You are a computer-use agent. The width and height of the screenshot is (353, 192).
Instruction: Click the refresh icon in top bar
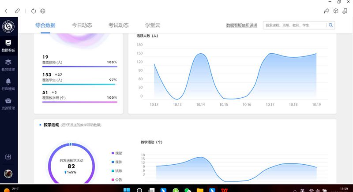coord(34,11)
